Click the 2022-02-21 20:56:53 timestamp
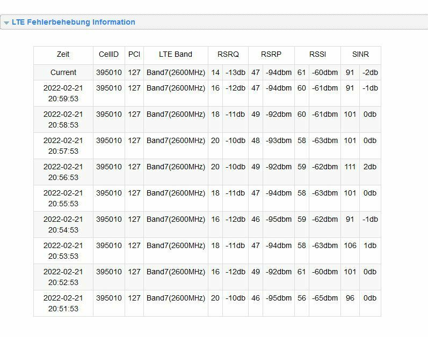 click(63, 172)
